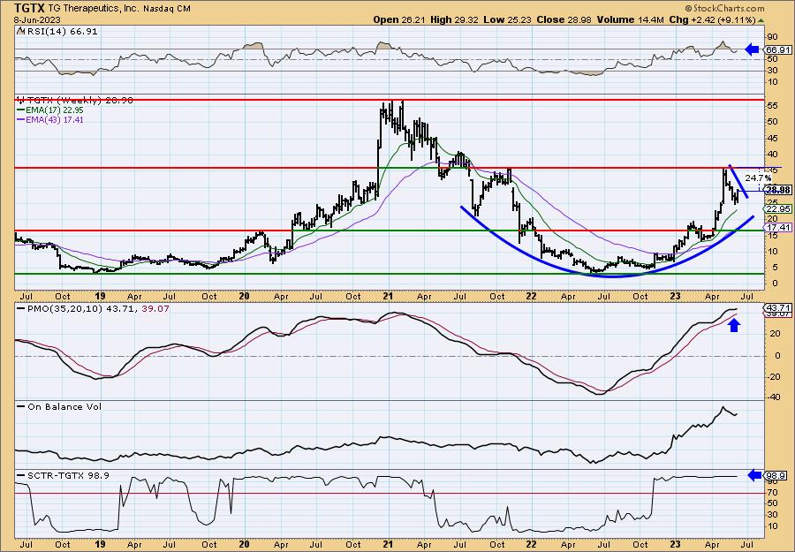
Task: Click the EMA(17) 22.95 legend entry
Action: [50, 110]
